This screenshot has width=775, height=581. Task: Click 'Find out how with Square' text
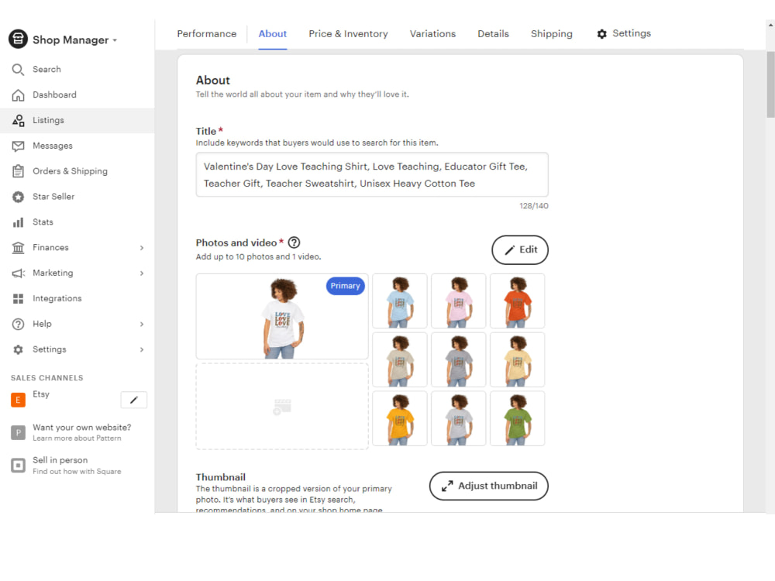coord(77,472)
